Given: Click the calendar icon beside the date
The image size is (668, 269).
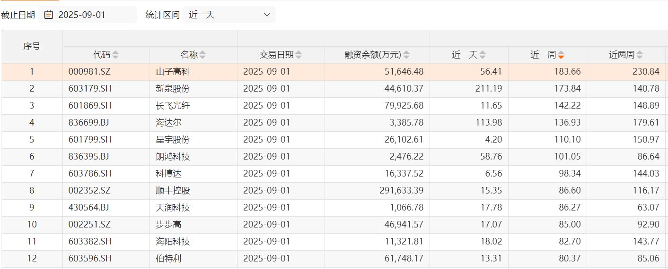Looking at the screenshot, I should 49,15.
